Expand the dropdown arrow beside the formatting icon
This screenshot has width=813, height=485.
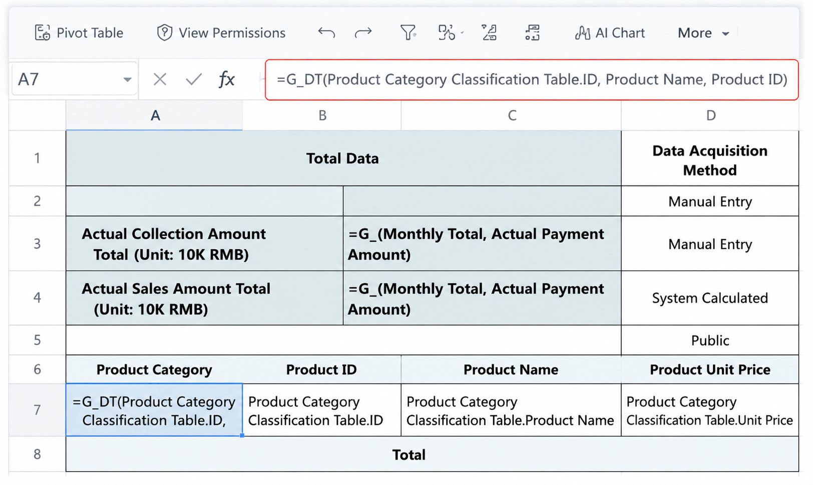462,33
